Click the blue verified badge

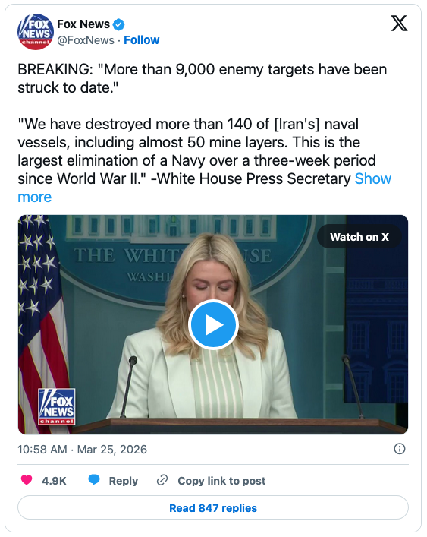[x=119, y=24]
